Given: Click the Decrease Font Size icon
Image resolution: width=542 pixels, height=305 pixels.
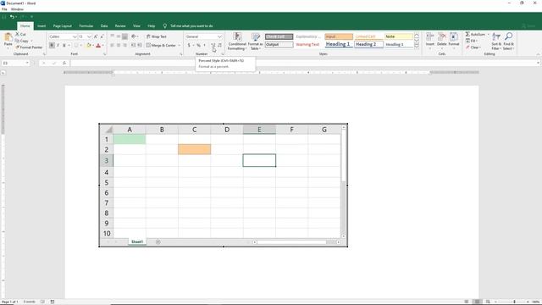Looking at the screenshot, I should 102,36.
